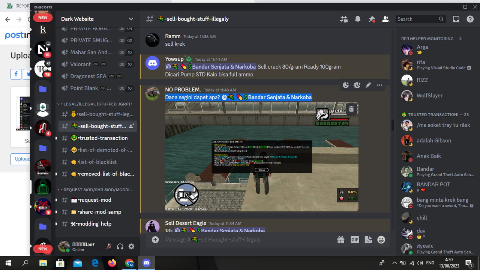Open Sell Desert Eagle user's profile
The image size is (480, 270).
click(186, 223)
